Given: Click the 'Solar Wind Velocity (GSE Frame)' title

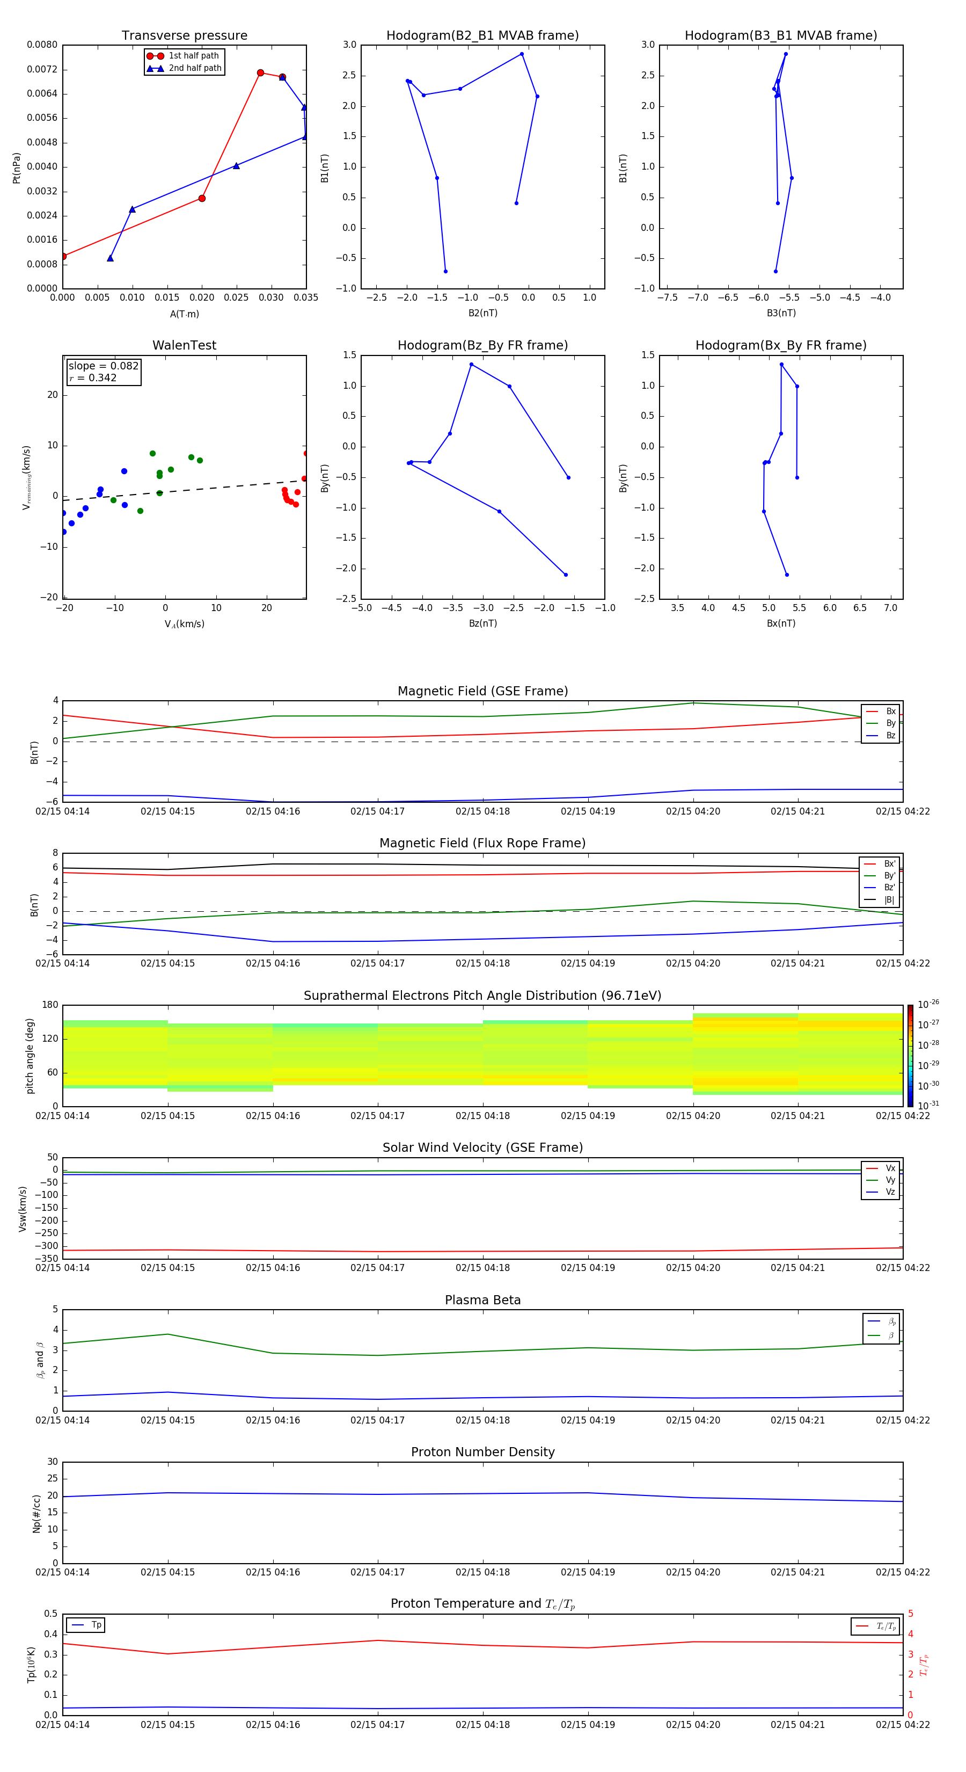Looking at the screenshot, I should [x=482, y=1148].
